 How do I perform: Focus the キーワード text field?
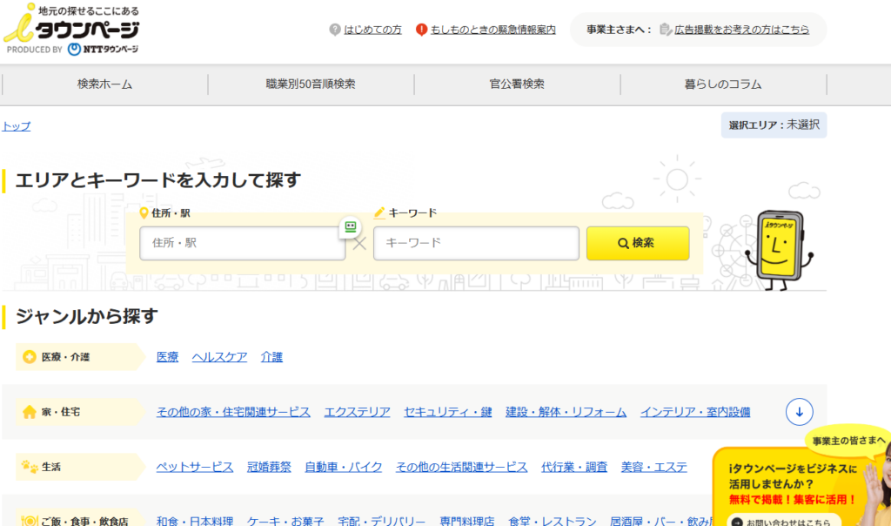pyautogui.click(x=476, y=243)
